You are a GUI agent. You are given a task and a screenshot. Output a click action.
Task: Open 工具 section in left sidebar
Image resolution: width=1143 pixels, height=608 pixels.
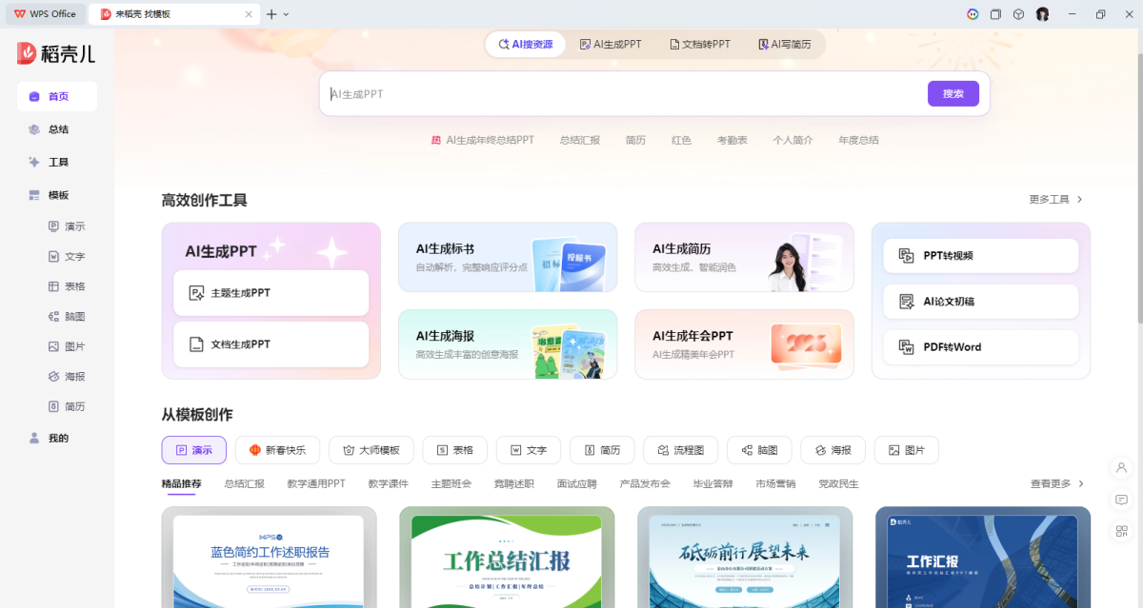57,163
